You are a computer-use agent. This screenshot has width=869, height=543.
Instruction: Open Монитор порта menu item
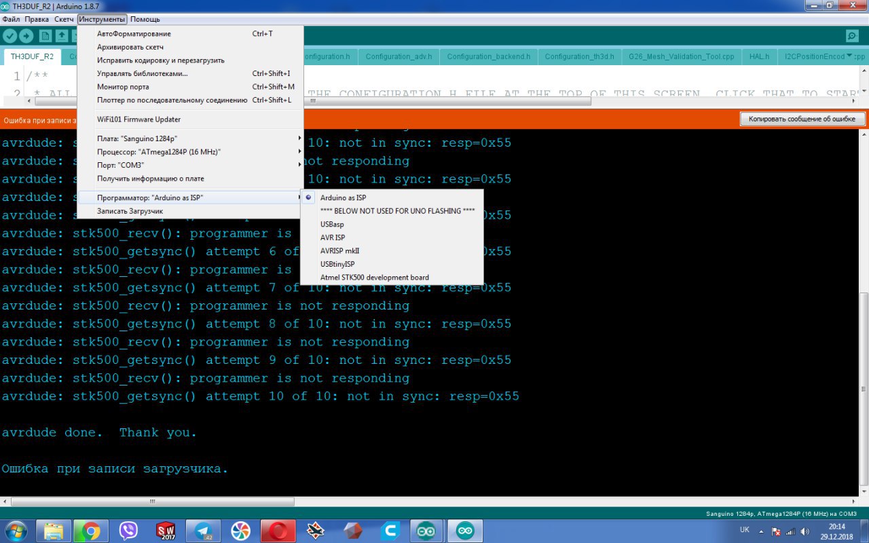[190, 87]
